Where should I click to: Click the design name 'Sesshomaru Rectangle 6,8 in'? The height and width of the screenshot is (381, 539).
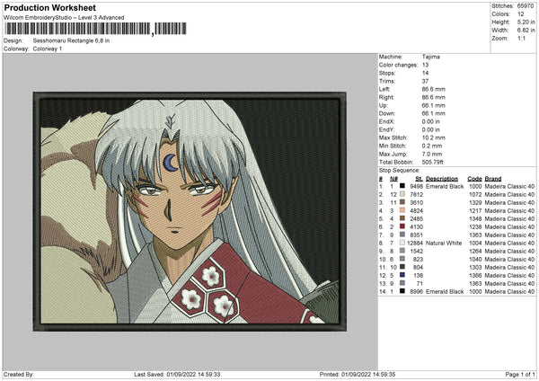pyautogui.click(x=71, y=40)
